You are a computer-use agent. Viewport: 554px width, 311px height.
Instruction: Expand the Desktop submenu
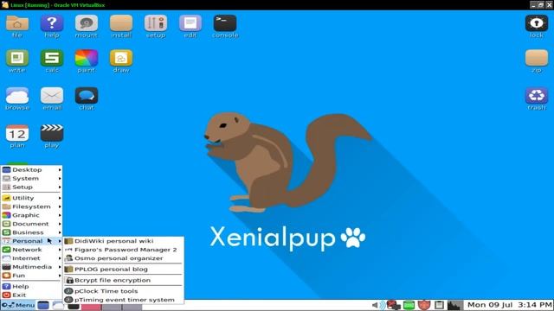(x=31, y=169)
